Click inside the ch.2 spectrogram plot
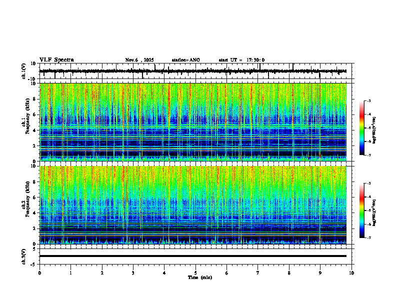The image size is (396, 306). (x=193, y=205)
